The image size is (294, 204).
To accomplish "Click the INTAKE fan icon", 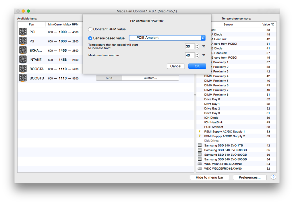I will pos(23,60).
